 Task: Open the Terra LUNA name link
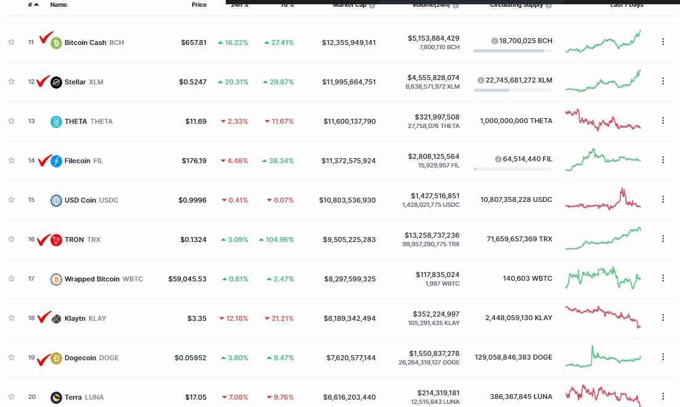pos(84,397)
